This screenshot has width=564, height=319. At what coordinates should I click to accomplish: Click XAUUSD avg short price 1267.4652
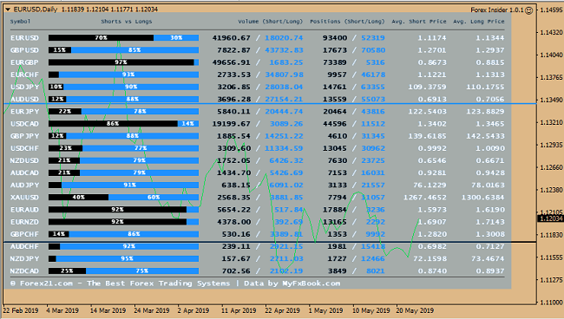(425, 198)
